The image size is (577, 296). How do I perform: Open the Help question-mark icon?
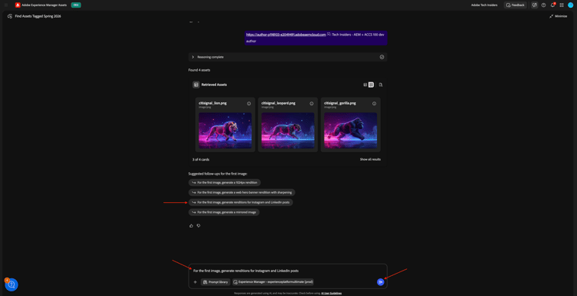(x=543, y=5)
